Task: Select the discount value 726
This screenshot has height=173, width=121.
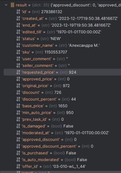Action: point(58,93)
